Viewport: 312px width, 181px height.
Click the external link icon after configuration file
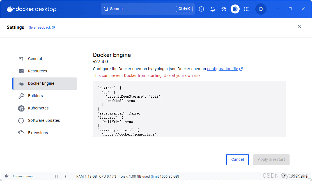click(241, 69)
